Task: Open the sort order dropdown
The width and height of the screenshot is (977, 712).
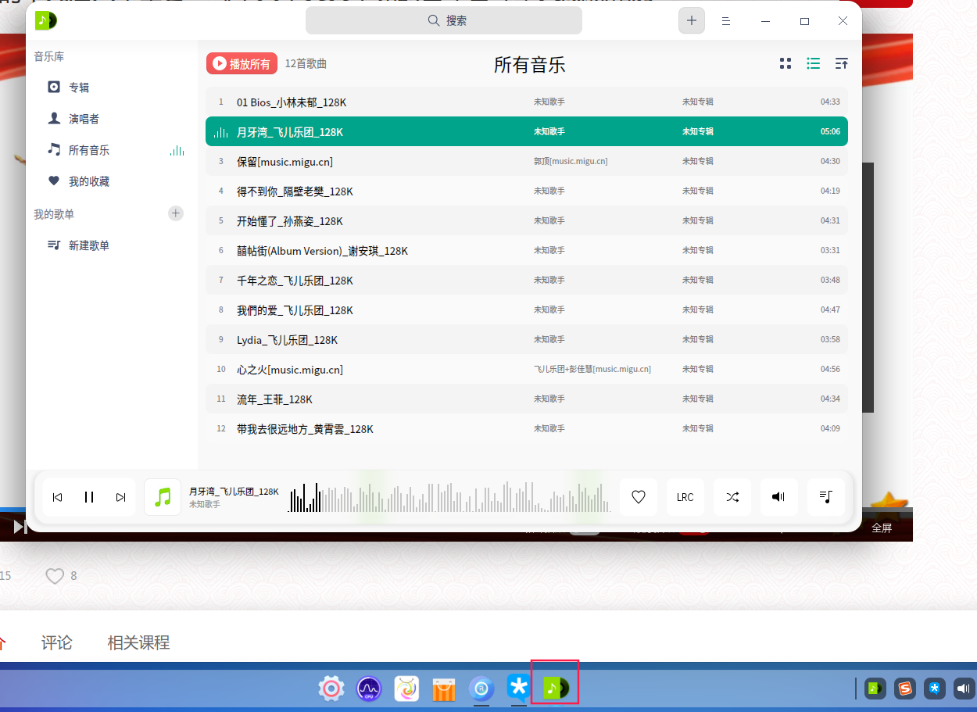Action: (x=842, y=63)
